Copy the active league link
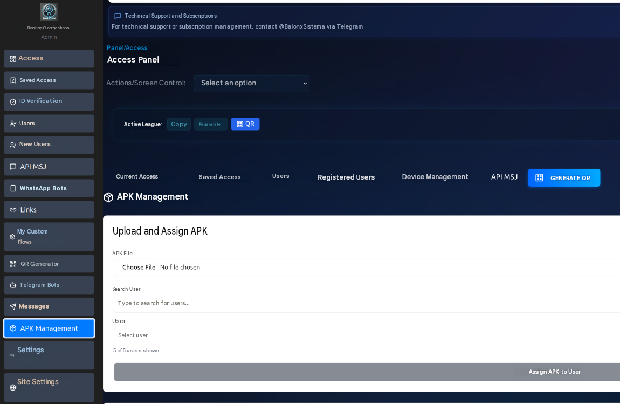Viewport: 620px width, 404px height. click(179, 124)
